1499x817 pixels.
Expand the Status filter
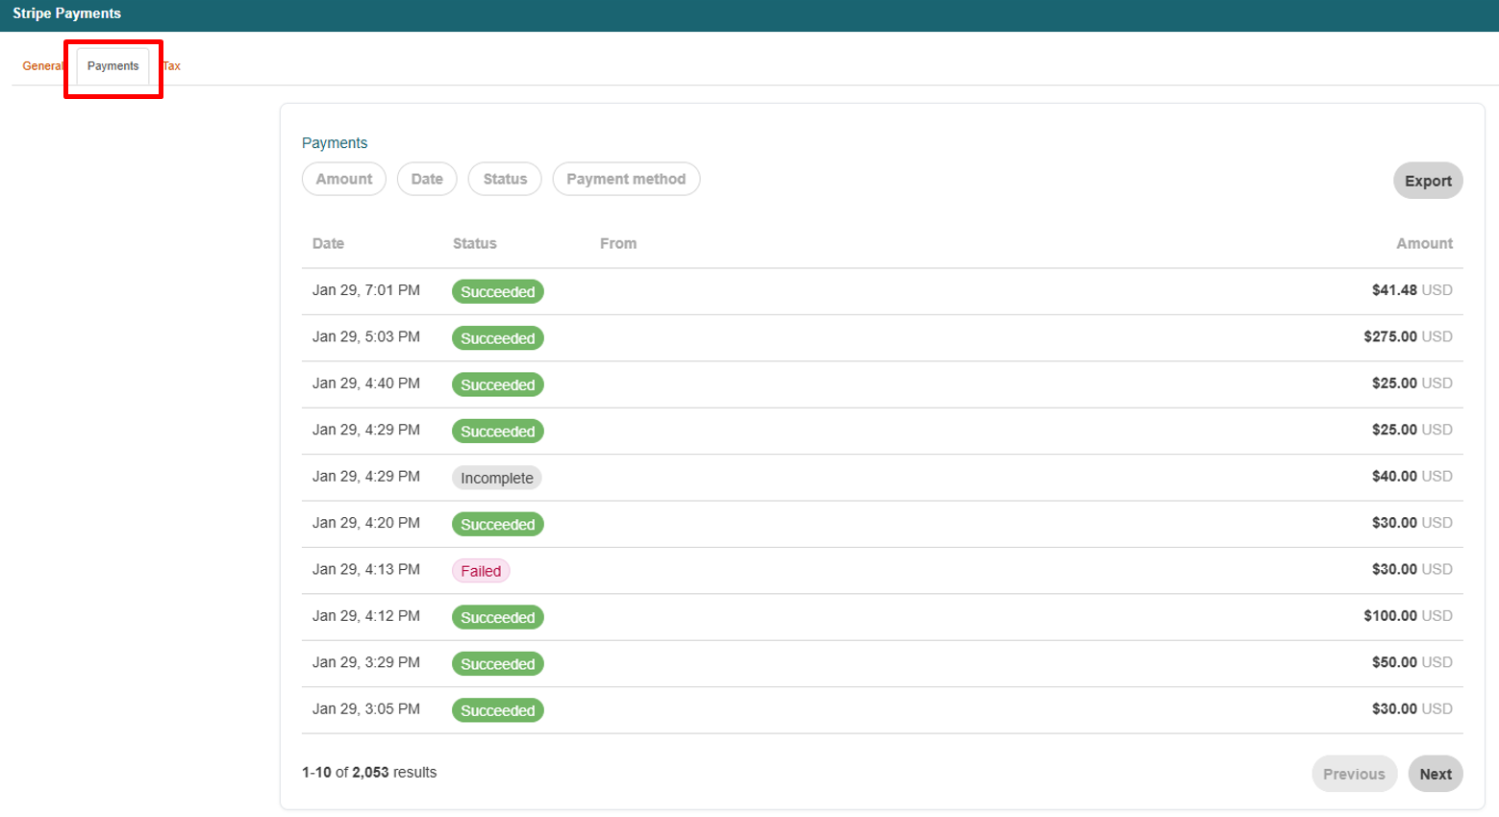pyautogui.click(x=505, y=179)
